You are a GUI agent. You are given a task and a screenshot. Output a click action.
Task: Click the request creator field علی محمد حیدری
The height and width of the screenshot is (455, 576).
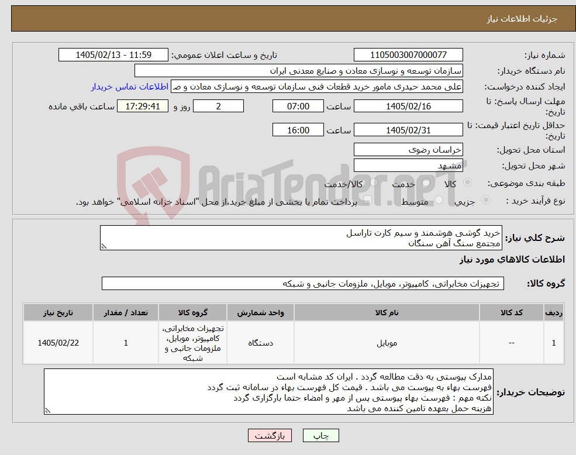tap(316, 87)
